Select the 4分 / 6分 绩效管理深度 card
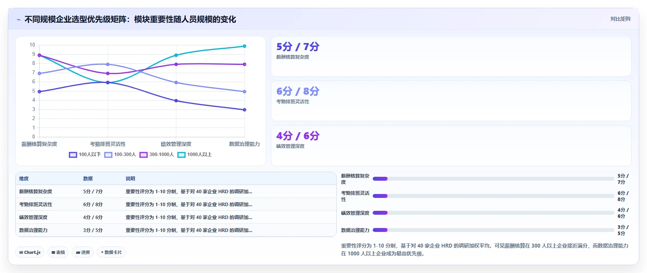 (451, 145)
